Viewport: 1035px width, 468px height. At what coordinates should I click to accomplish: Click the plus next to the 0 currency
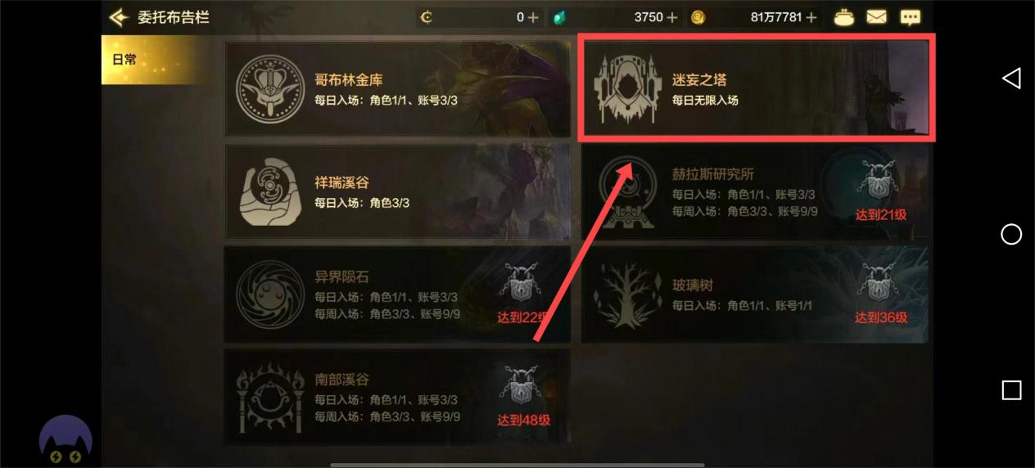pyautogui.click(x=533, y=17)
